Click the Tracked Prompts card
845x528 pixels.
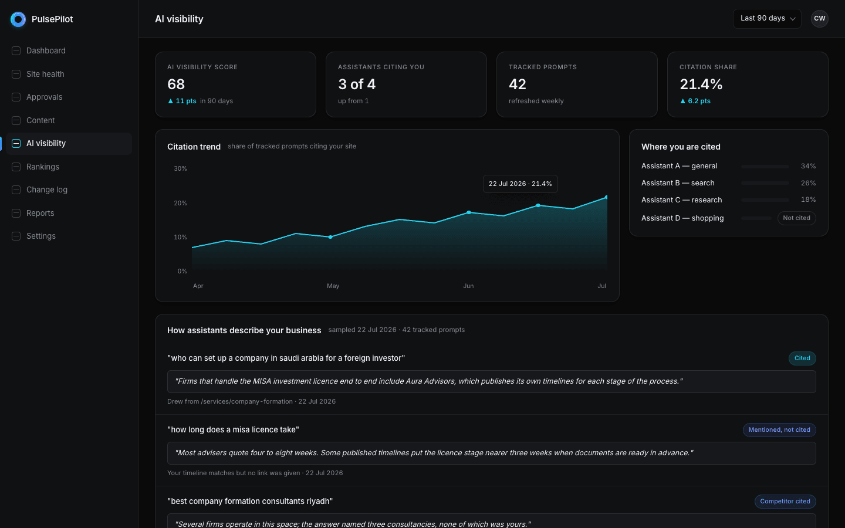tap(577, 84)
